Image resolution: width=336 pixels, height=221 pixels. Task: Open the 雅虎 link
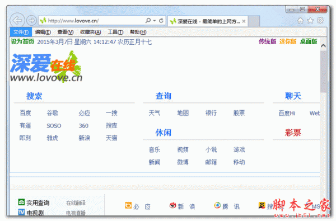[53, 138]
